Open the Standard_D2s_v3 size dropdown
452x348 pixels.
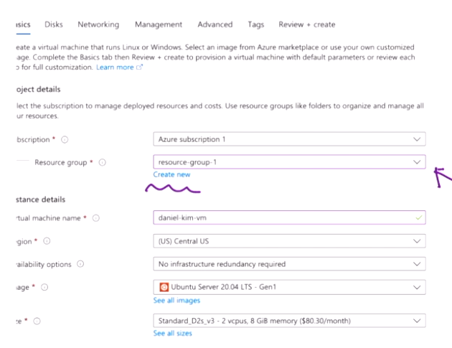coord(289,321)
